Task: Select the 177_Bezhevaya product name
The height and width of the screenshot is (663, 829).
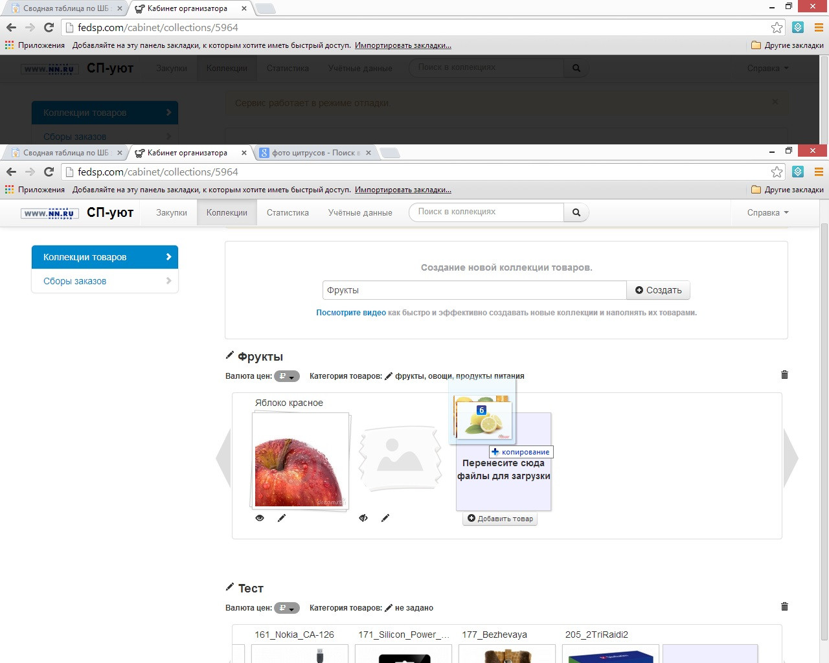Action: [x=494, y=635]
